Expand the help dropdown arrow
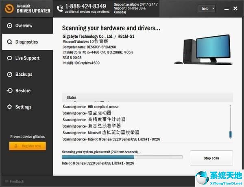This screenshot has height=187, width=244. [x=213, y=9]
